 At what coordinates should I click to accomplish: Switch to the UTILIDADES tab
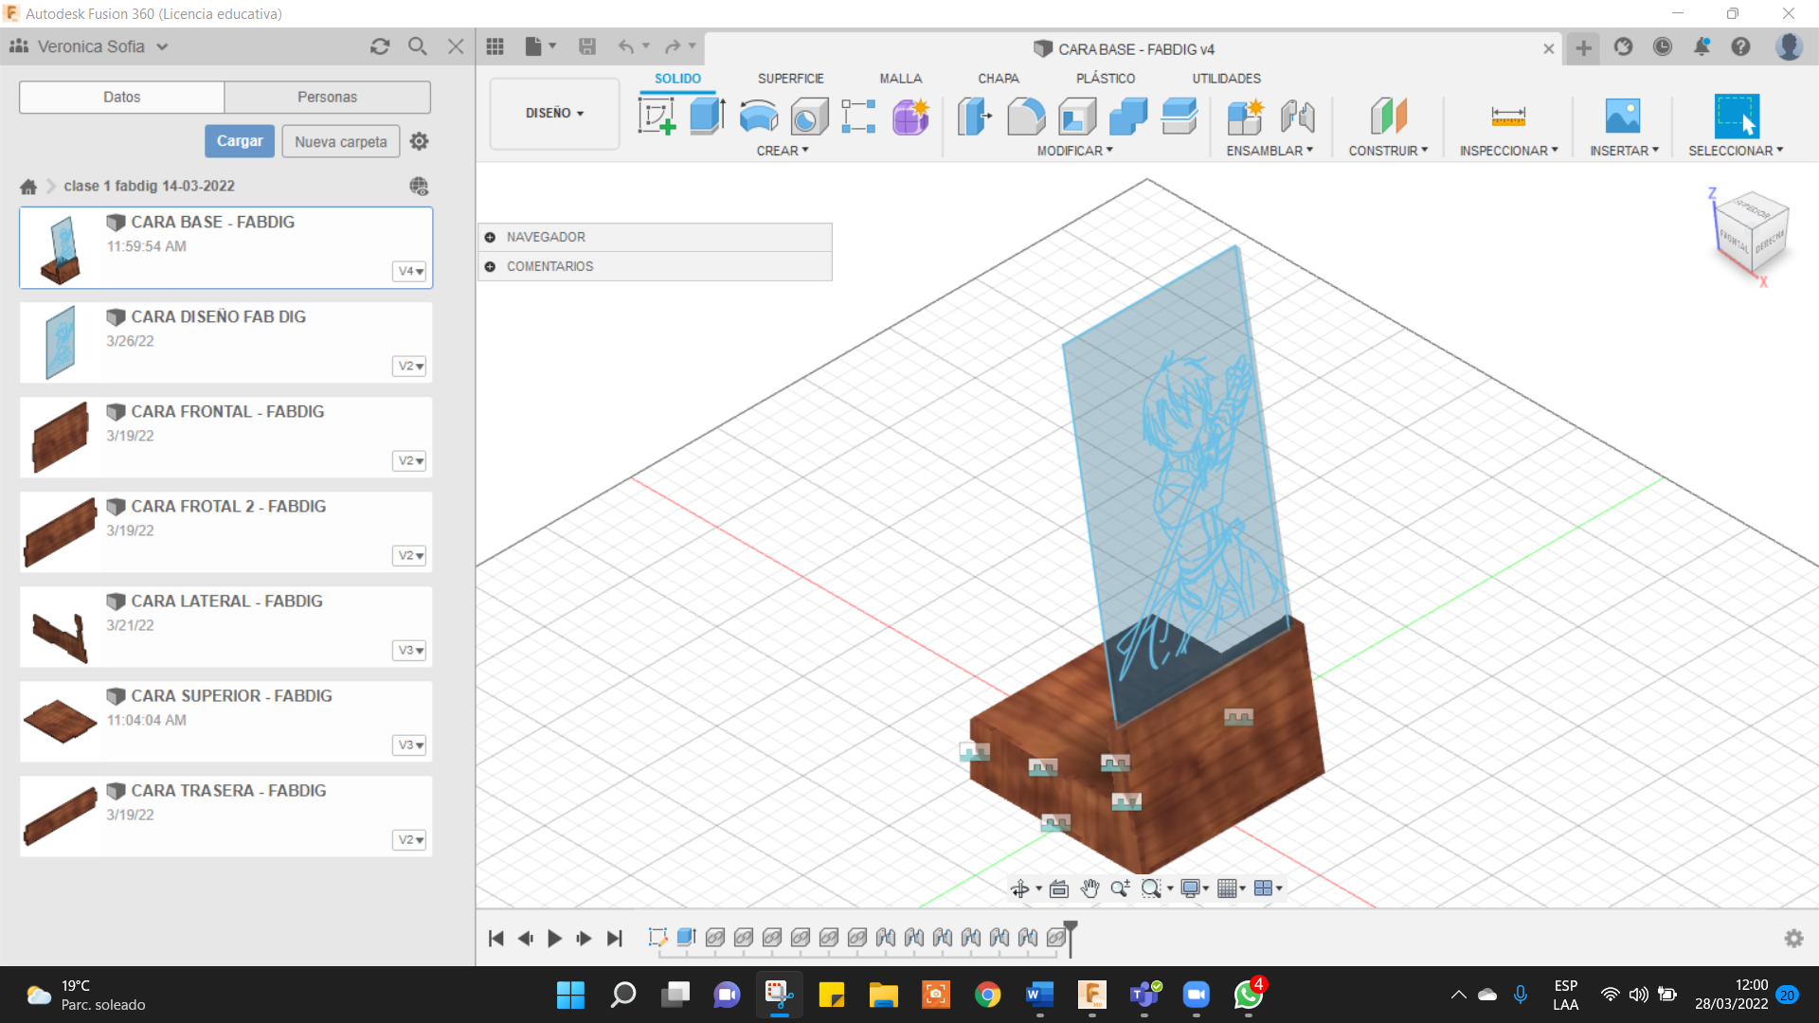coord(1226,79)
